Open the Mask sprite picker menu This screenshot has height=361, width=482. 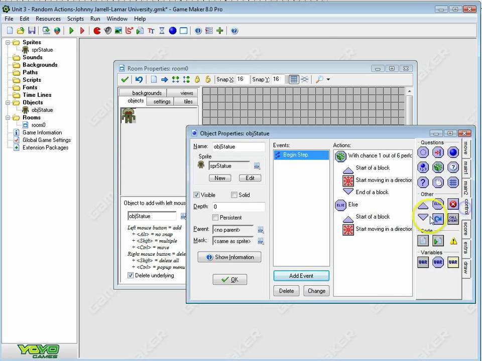[261, 241]
